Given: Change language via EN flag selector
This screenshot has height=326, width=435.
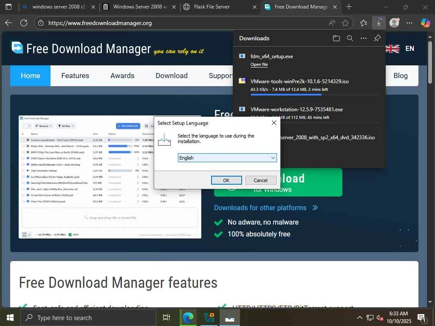Looking at the screenshot, I should (x=400, y=48).
